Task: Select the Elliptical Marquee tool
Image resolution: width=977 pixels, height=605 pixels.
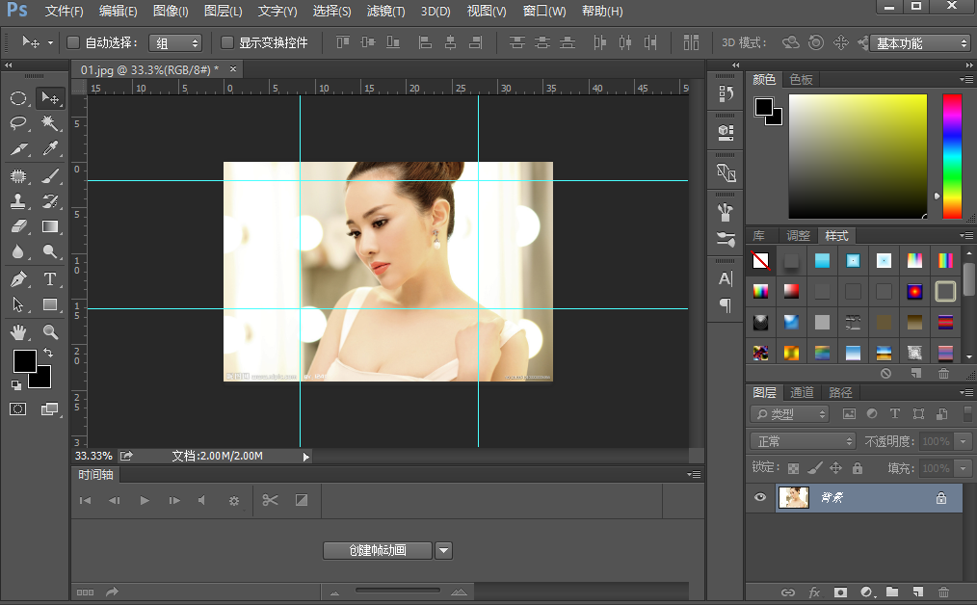Action: tap(18, 98)
